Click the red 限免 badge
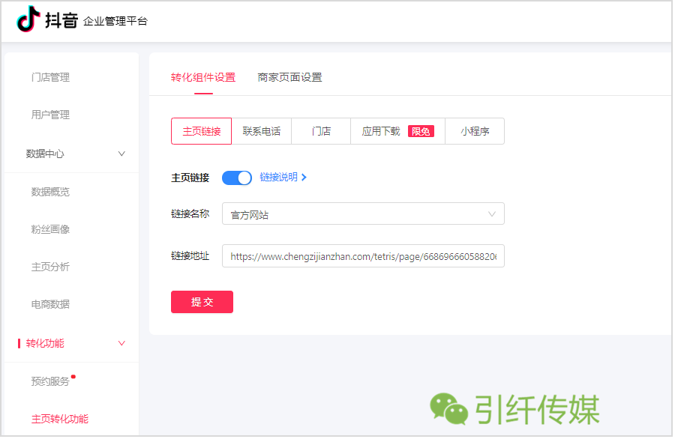675x439 pixels. [421, 132]
